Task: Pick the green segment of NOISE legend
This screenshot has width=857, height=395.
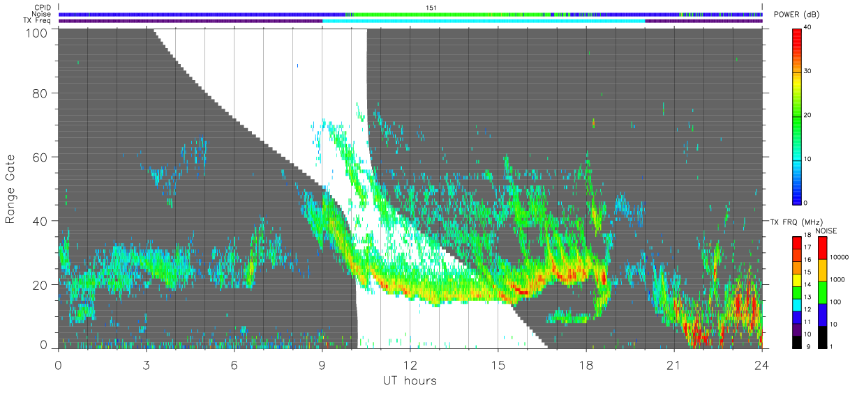Action: [x=822, y=292]
